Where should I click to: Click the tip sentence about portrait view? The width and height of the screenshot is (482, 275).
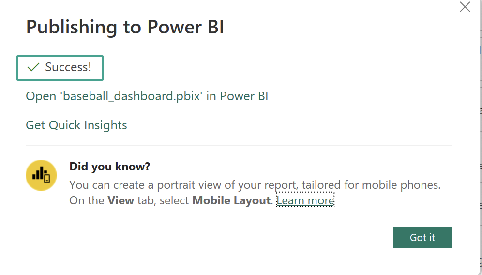point(255,185)
